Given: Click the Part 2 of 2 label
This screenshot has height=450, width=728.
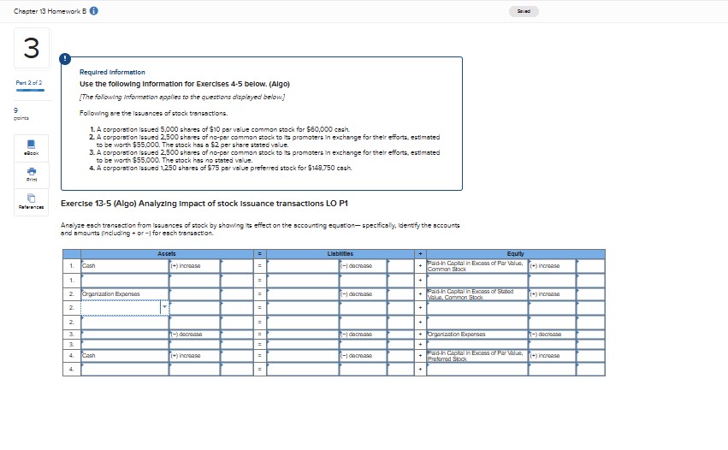Looking at the screenshot, I should 29,83.
